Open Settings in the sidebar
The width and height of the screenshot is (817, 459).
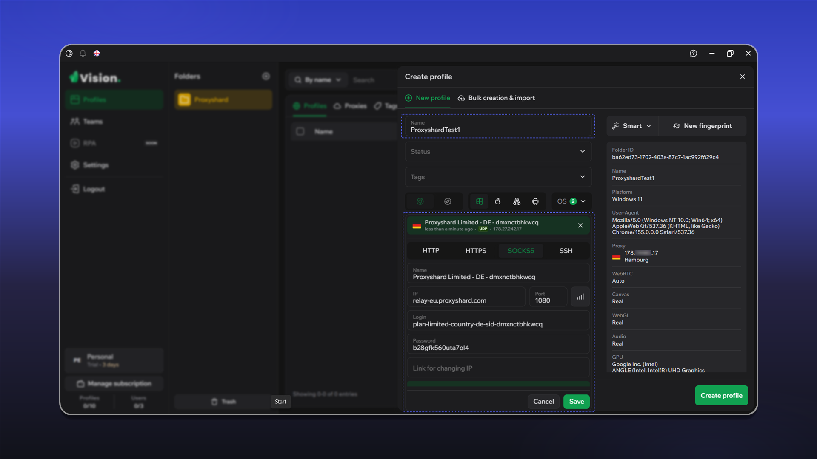click(114, 165)
